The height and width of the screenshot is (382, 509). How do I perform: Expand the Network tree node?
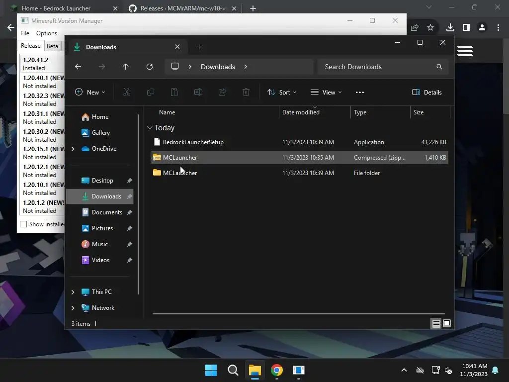[x=73, y=308]
